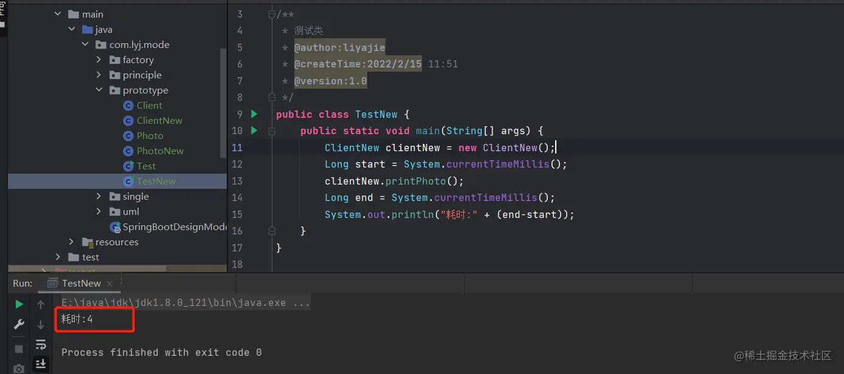Viewport: 844px width, 374px height.
Task: Click the "clientNew.printPhoto();" code line
Action: tap(394, 181)
